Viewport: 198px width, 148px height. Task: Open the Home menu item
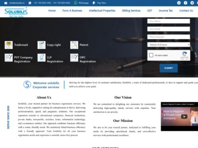tap(52, 11)
